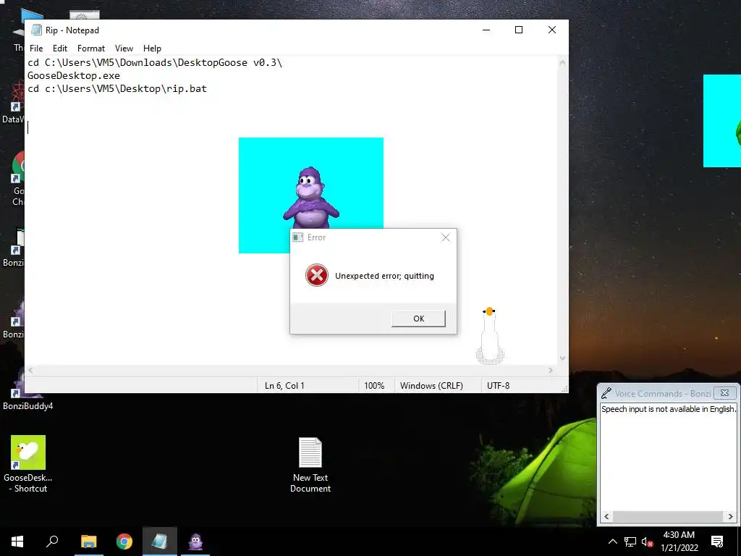Close the Rip - Notepad window

552,30
